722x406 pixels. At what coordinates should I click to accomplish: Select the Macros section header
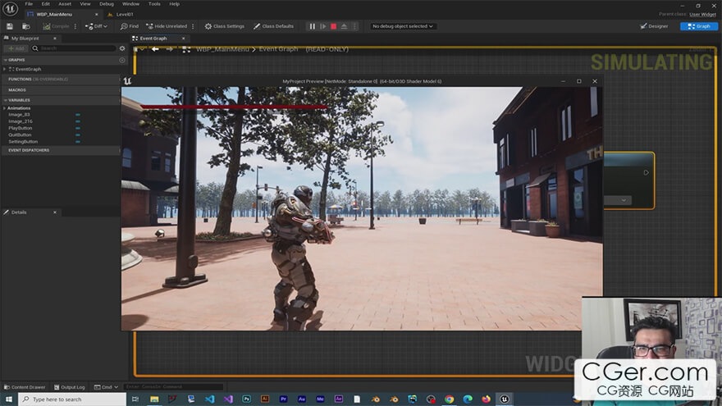(x=60, y=89)
